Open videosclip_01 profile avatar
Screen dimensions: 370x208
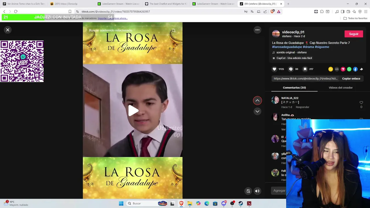276,34
